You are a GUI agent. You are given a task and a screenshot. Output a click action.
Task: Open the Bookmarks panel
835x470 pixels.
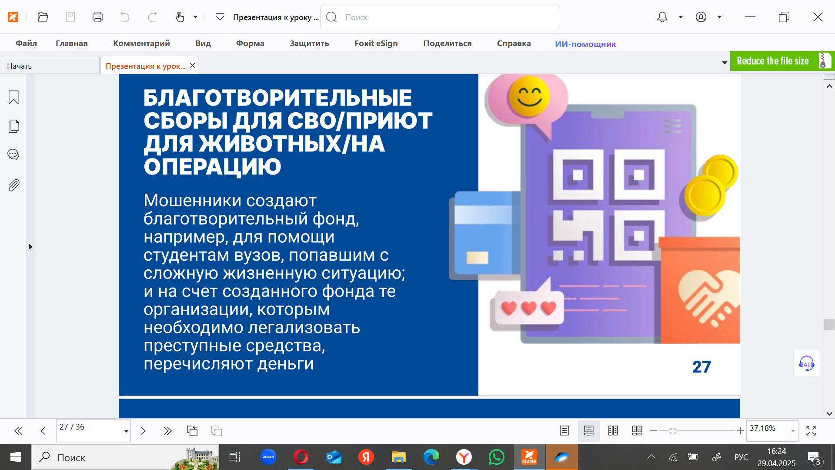click(x=13, y=97)
